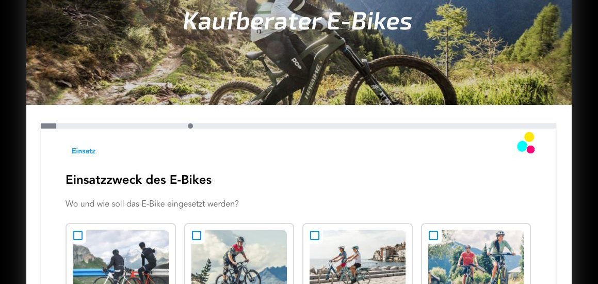Click the Kaufberater E-Bikes page title
Screen dimensions: 598x284
[x=298, y=21]
